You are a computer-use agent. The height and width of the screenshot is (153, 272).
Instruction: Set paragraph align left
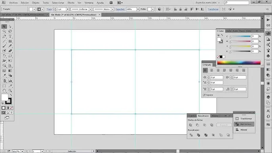tap(205, 70)
